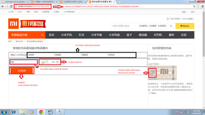This screenshot has height=115, width=205.
Task: Open the 合约机 nav item
Action: coord(158,35)
